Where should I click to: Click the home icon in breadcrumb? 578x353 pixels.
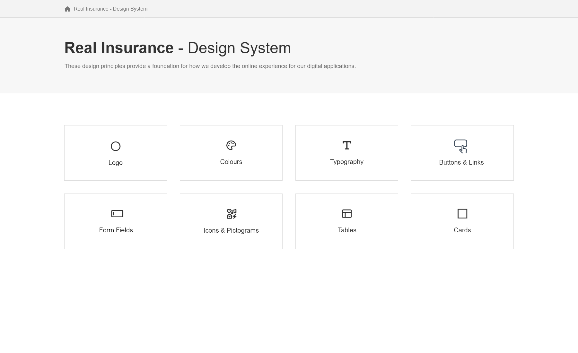[67, 9]
